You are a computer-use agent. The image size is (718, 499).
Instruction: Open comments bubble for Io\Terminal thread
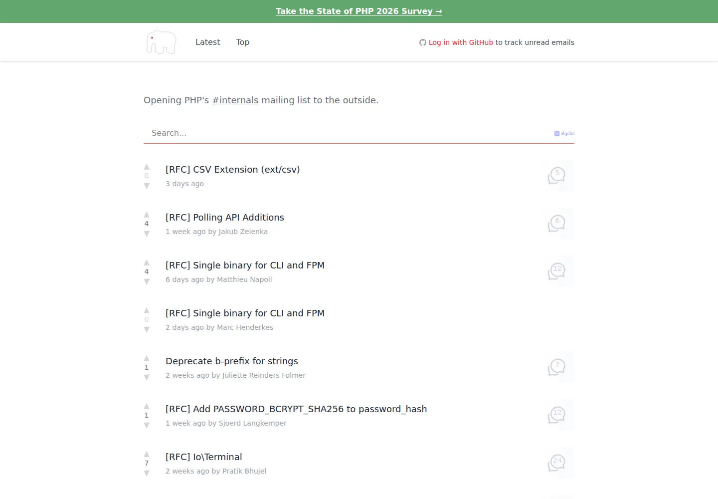point(556,463)
